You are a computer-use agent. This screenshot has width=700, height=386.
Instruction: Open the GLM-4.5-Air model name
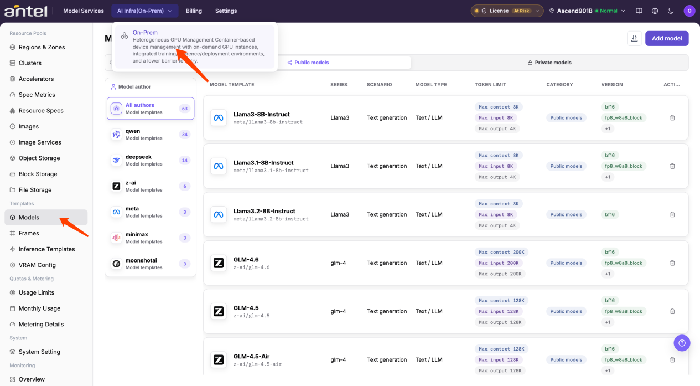tap(251, 356)
